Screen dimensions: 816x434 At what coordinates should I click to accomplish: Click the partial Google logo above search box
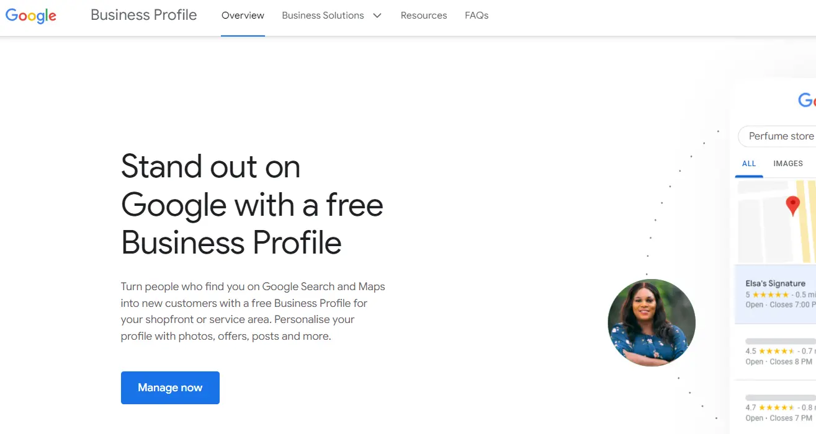pos(807,100)
